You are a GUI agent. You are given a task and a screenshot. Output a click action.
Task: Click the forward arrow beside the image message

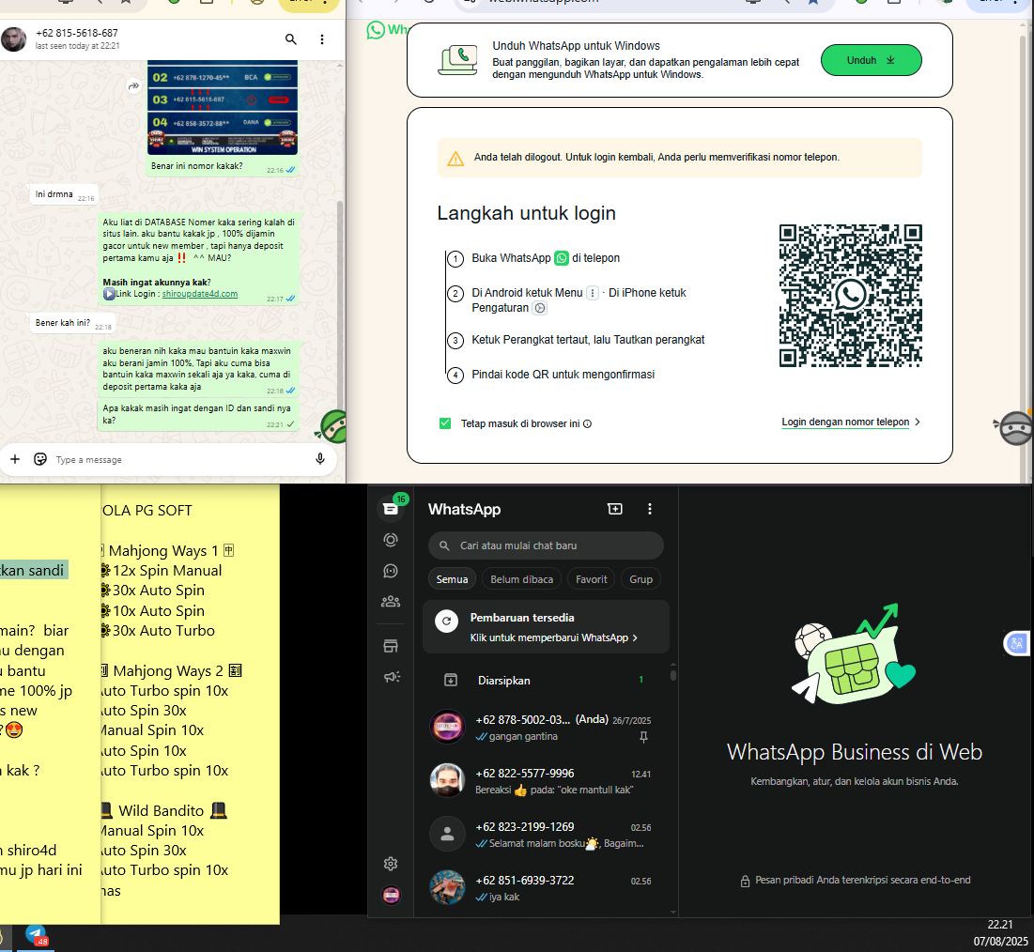134,85
